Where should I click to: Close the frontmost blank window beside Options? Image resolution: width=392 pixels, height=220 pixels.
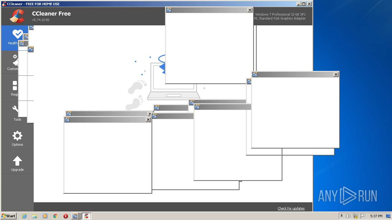[x=148, y=120]
